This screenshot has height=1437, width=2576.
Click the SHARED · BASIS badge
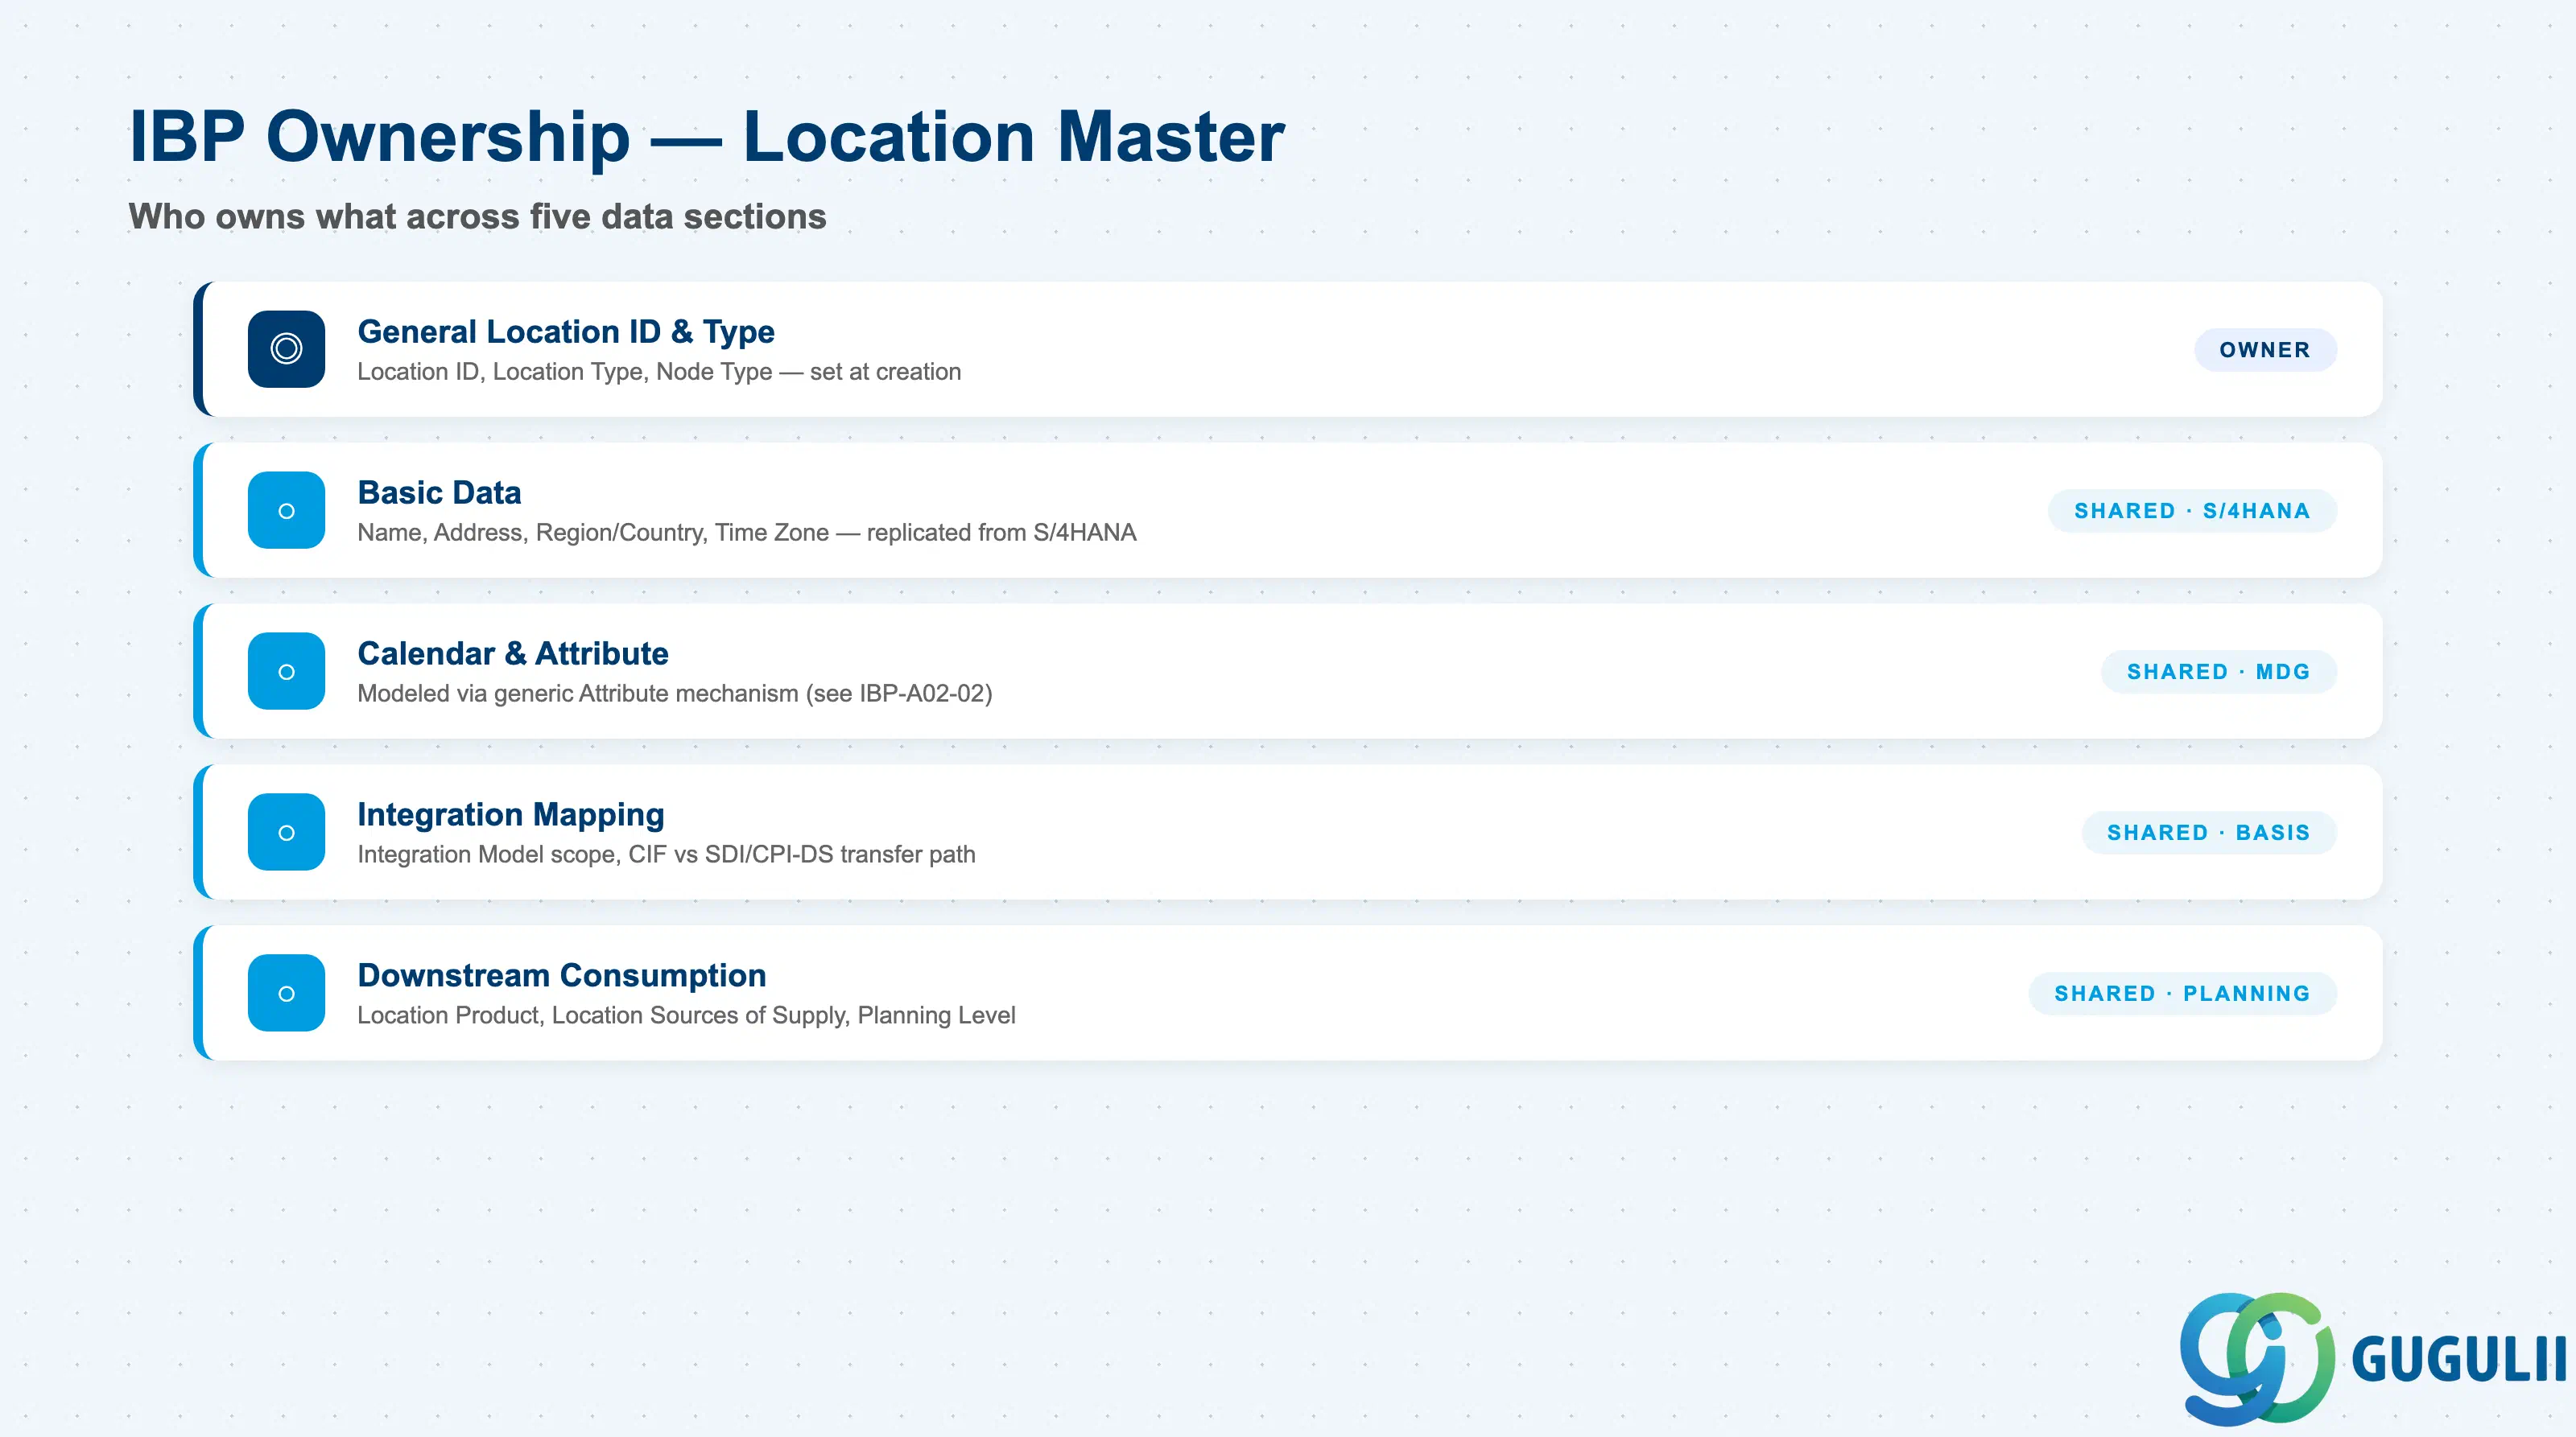point(2208,833)
